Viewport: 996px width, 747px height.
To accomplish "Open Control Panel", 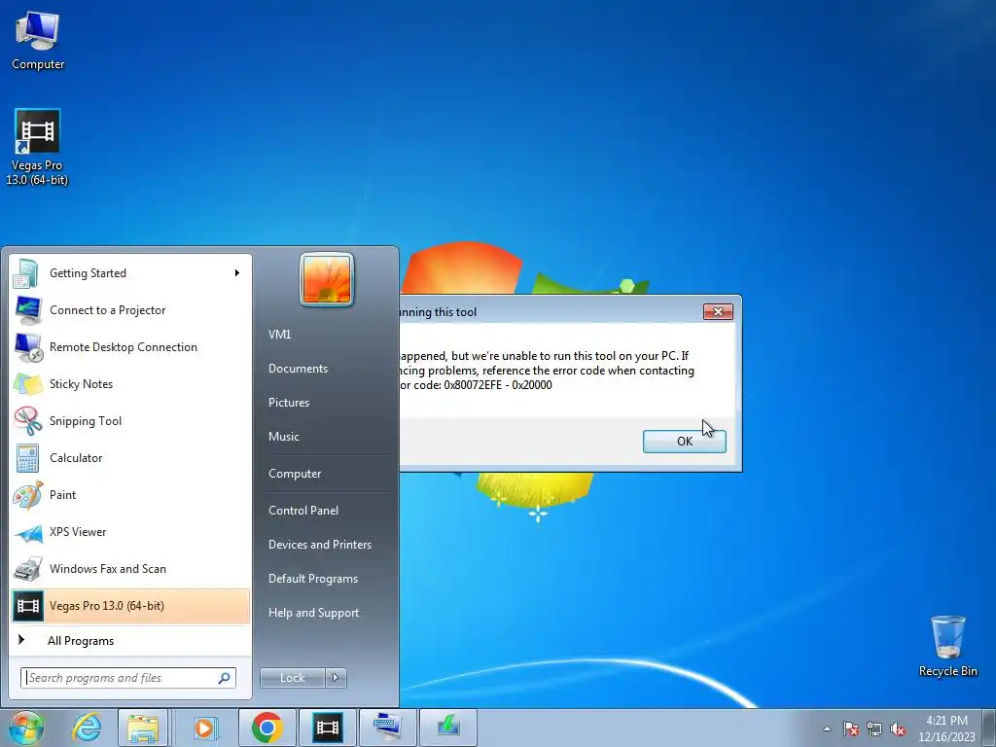I will click(303, 511).
